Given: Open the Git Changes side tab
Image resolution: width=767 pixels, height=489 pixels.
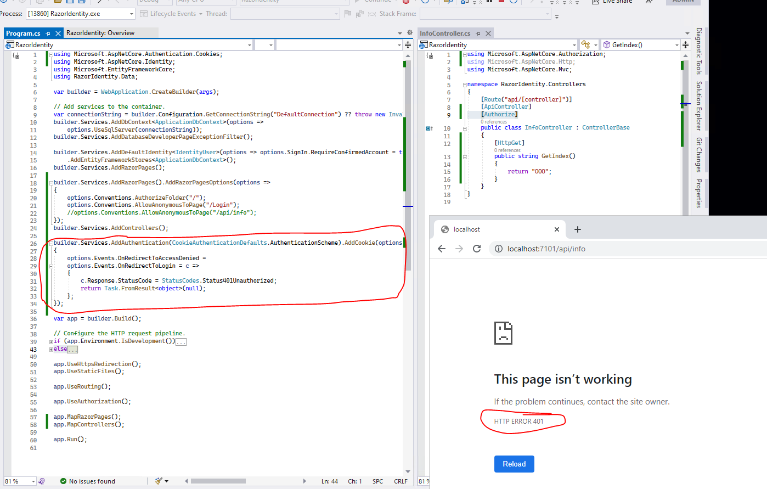Looking at the screenshot, I should coord(699,155).
